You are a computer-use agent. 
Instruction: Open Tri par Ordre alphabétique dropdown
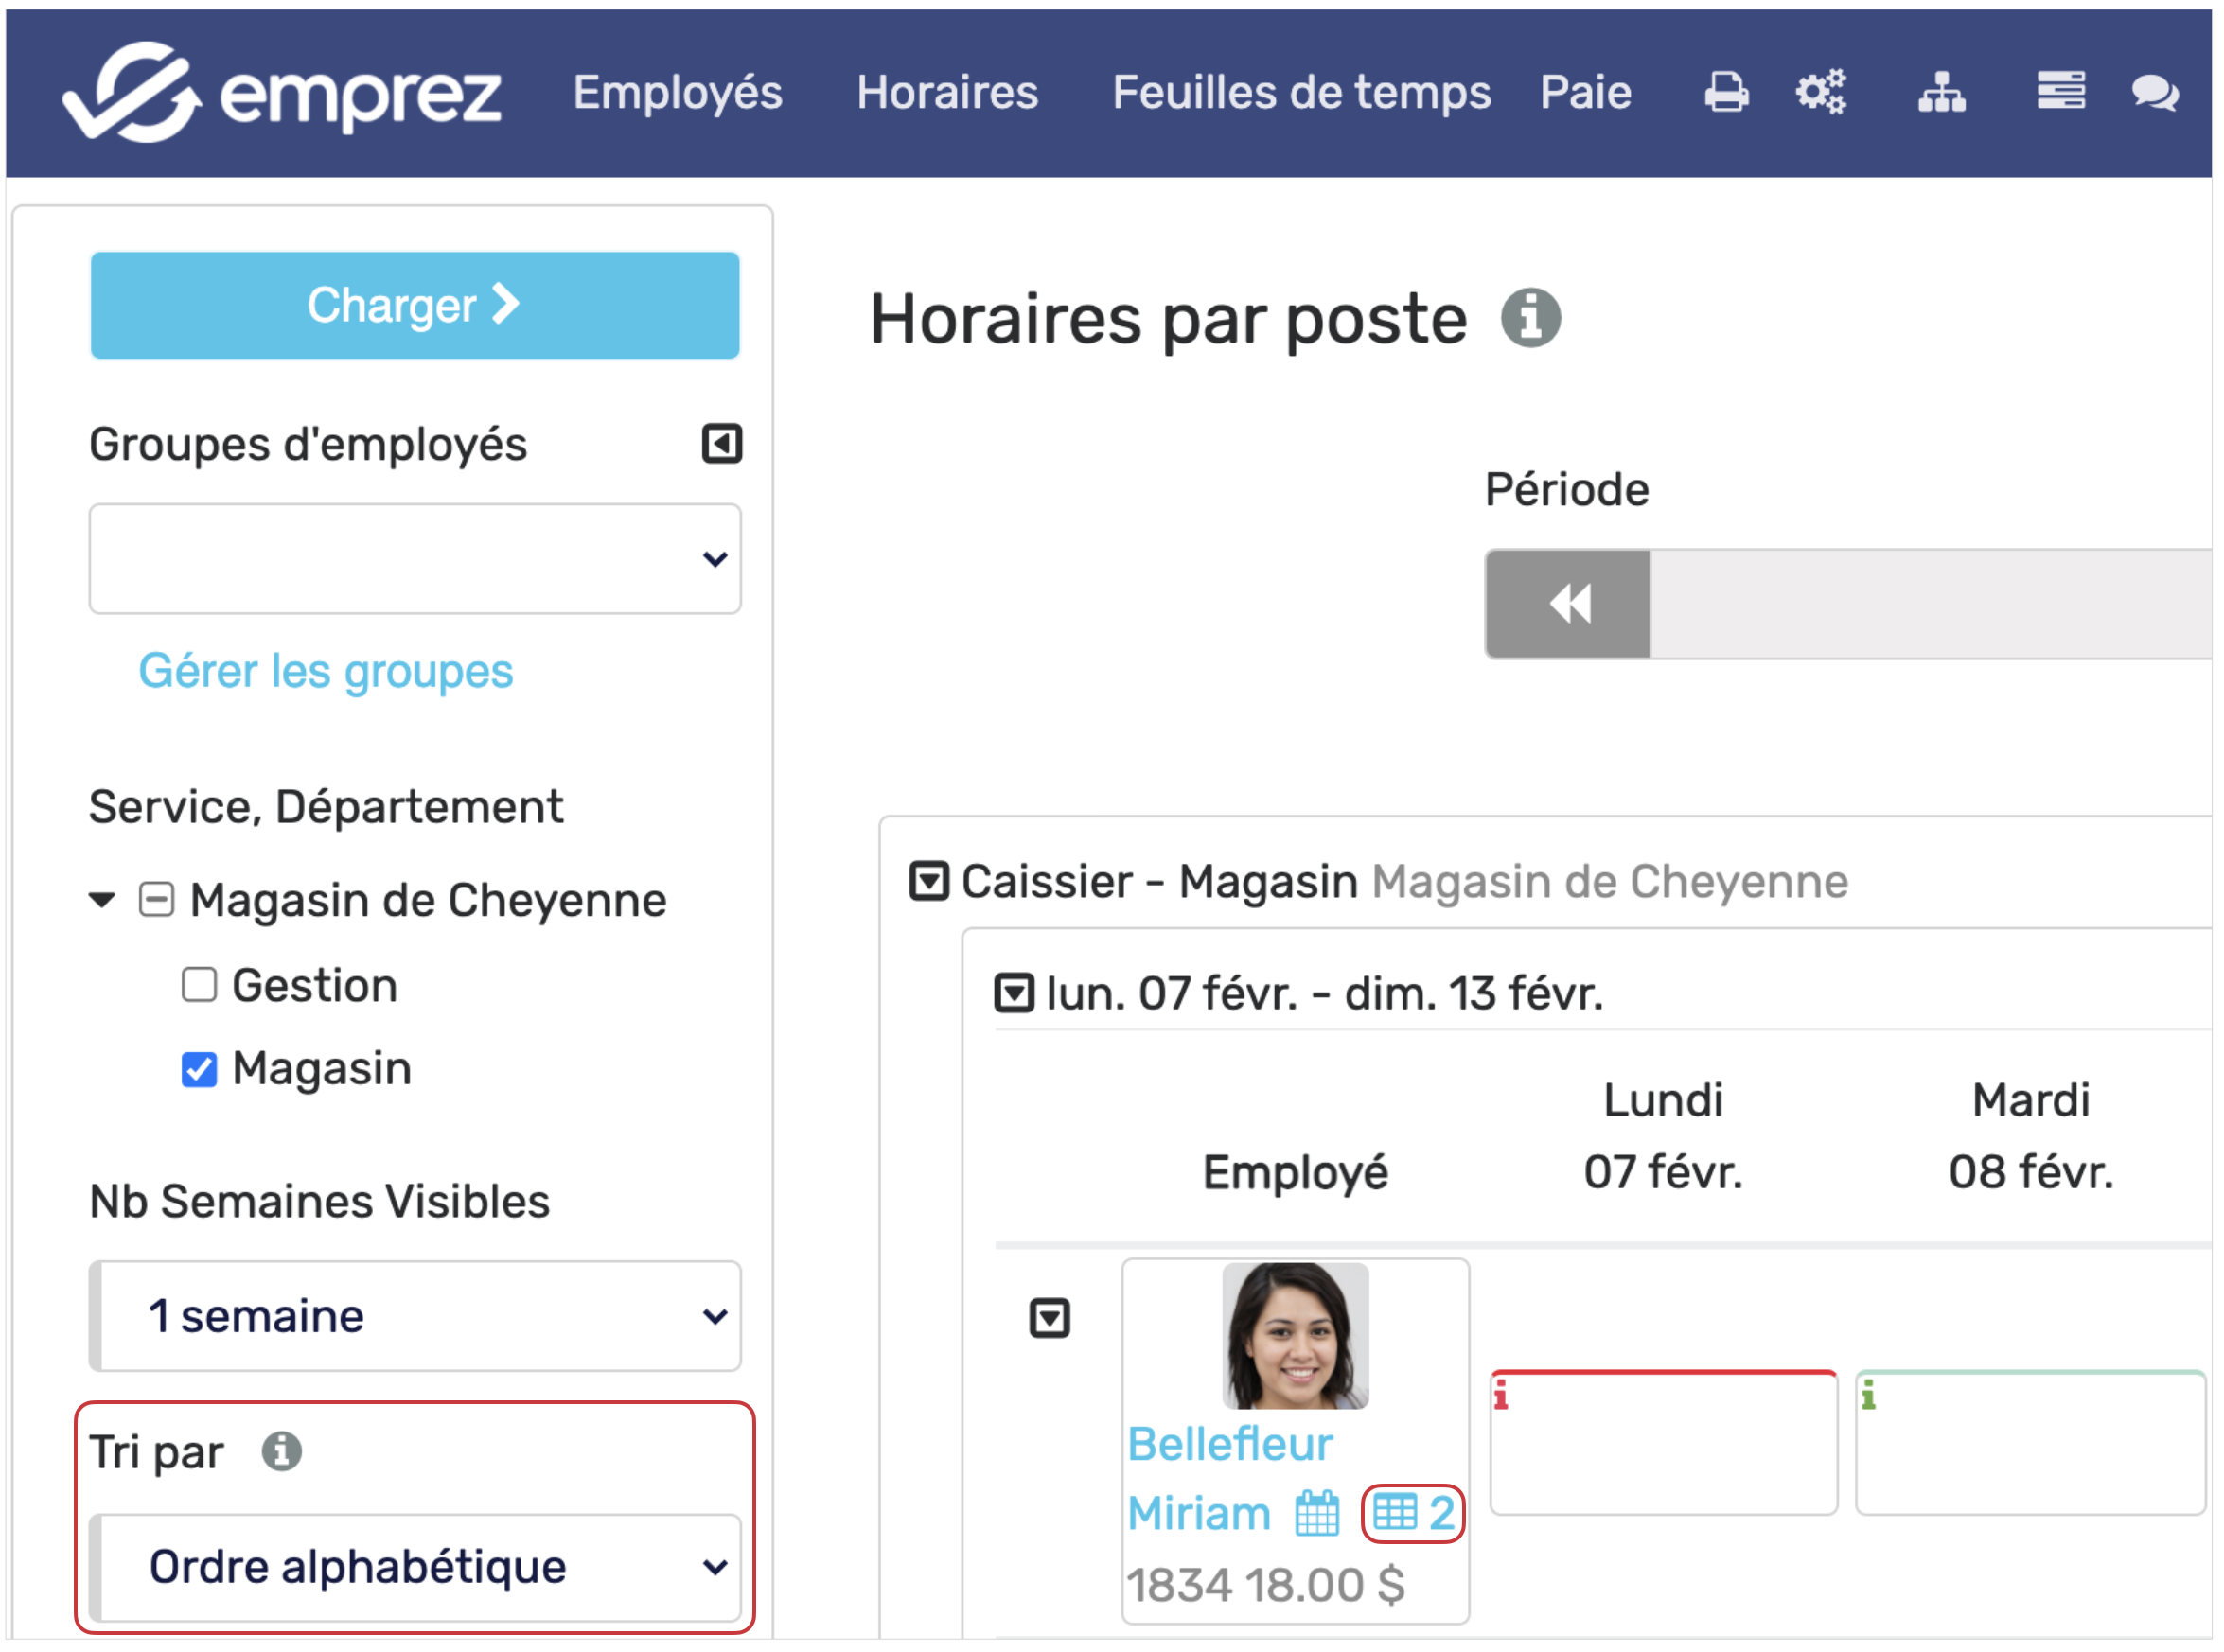point(415,1566)
